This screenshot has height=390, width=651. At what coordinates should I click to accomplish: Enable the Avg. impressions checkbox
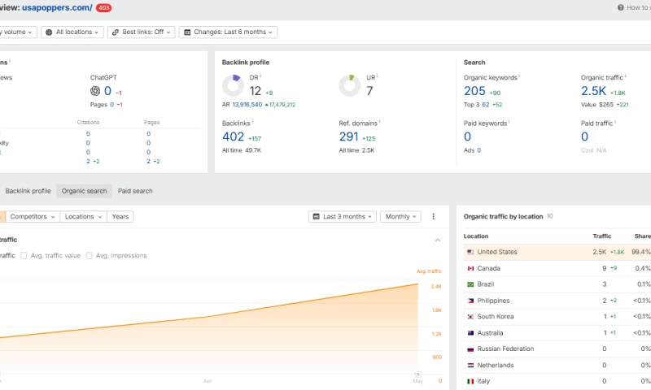(x=89, y=256)
